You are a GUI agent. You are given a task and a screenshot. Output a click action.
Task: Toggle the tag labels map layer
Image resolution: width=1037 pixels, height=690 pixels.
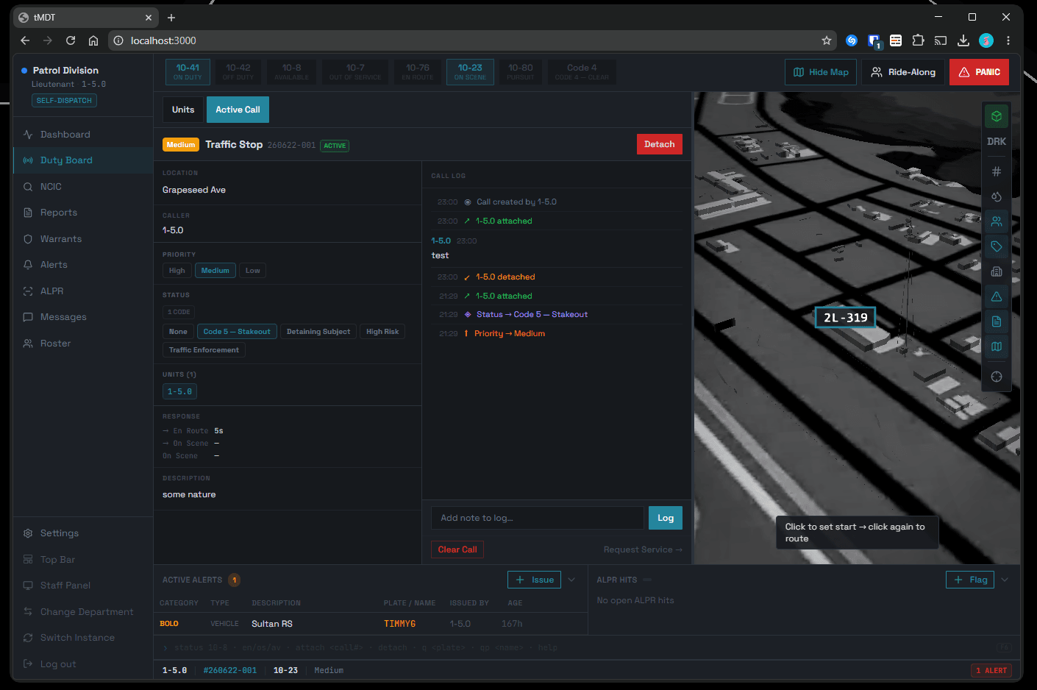pos(997,246)
